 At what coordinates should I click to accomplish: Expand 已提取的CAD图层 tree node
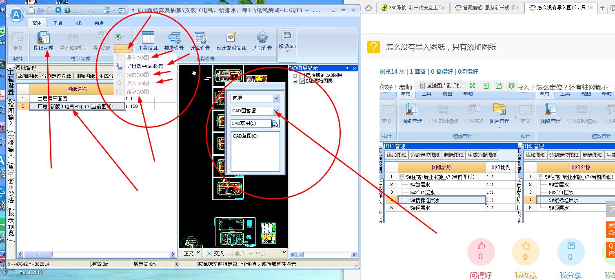tap(295, 75)
